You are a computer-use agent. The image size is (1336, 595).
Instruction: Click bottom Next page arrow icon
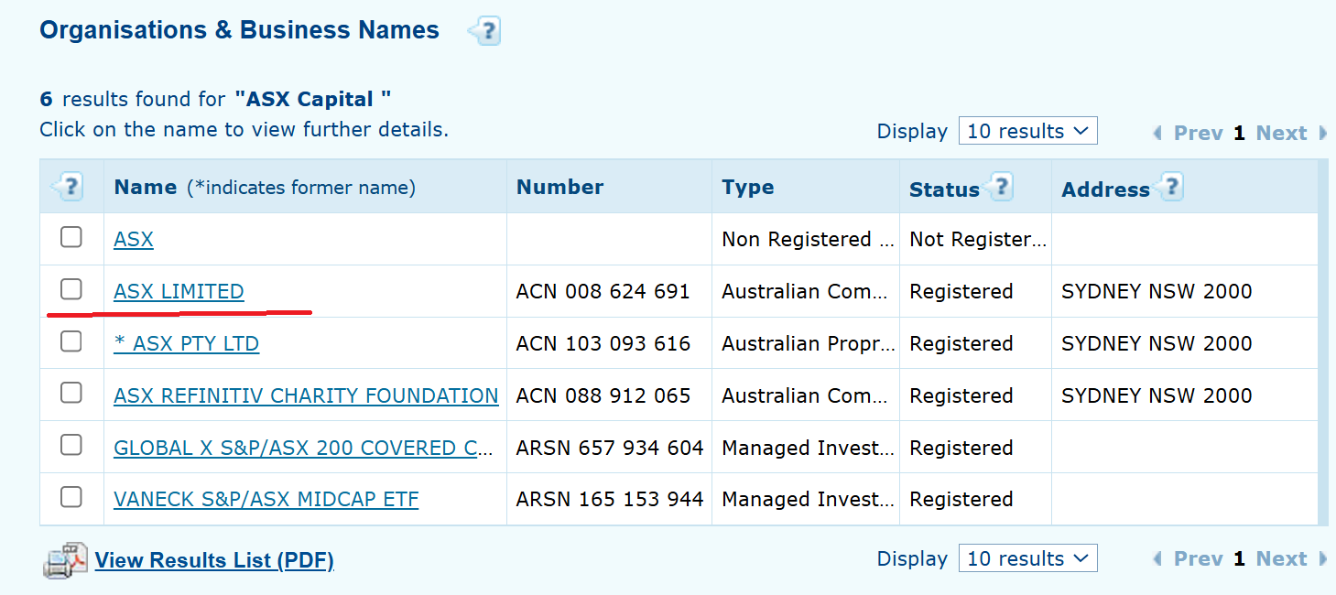tap(1322, 559)
